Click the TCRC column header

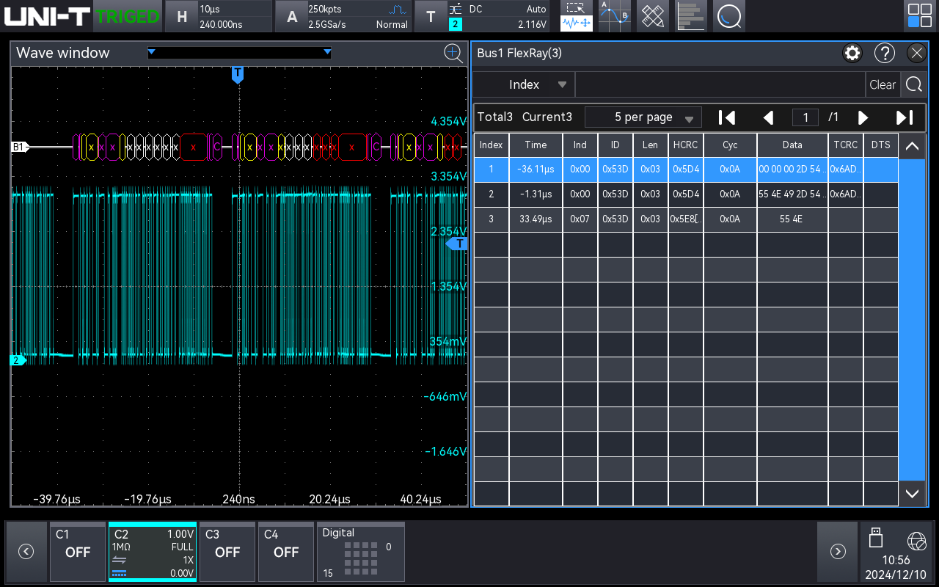coord(846,145)
